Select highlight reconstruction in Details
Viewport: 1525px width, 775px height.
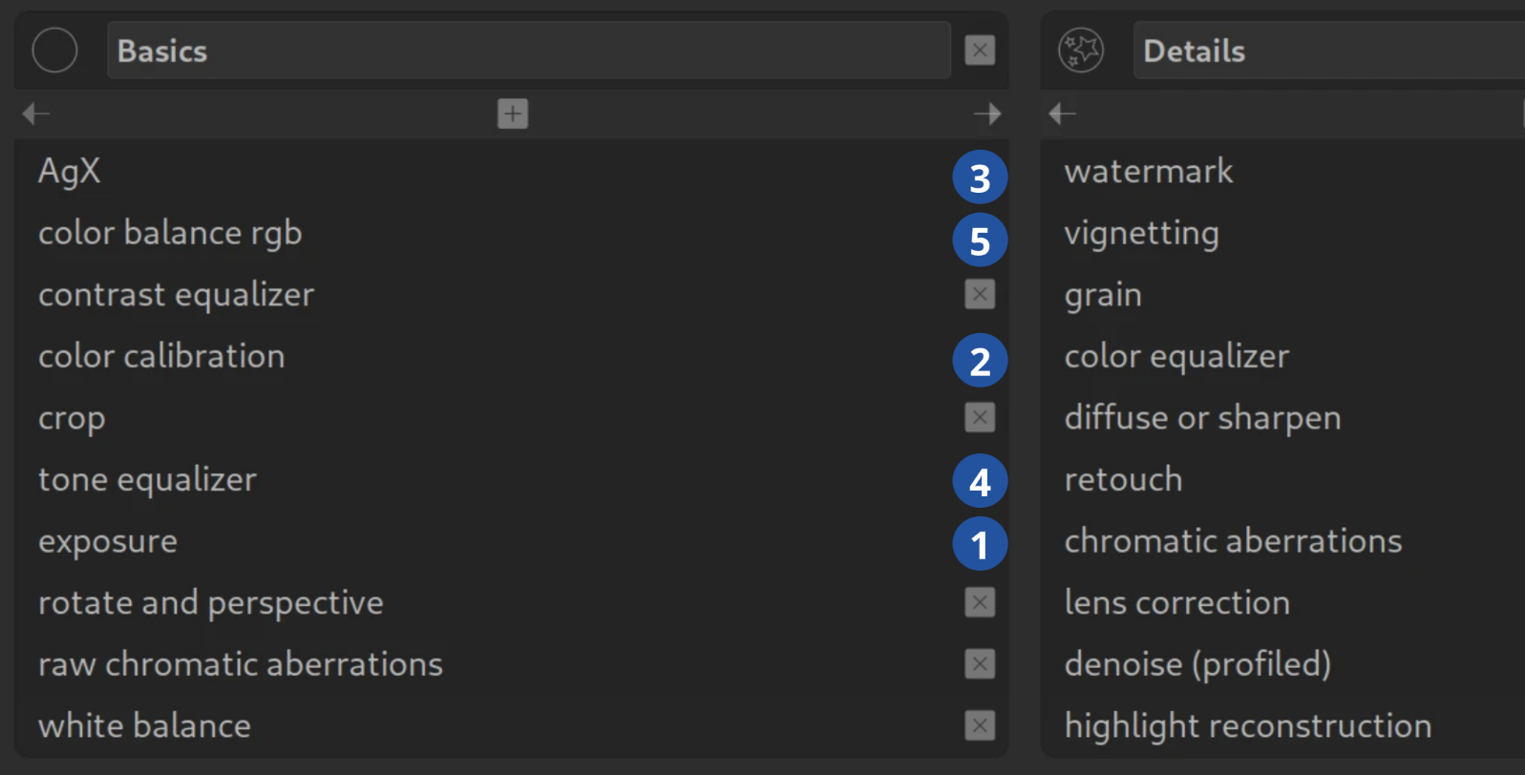click(1247, 725)
